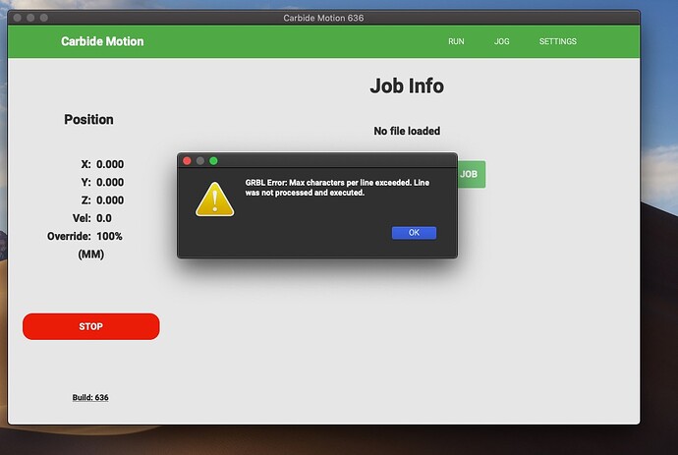Click the Vel: 0.0 readout
678x455 pixels.
click(92, 218)
